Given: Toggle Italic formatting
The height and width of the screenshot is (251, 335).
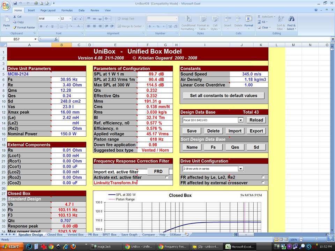Looking at the screenshot, I should 46,26.
